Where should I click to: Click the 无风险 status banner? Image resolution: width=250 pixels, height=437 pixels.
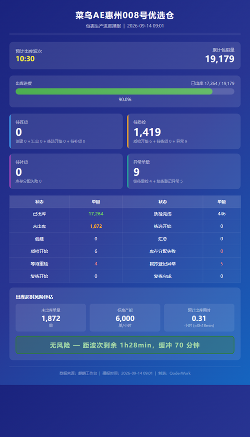(x=125, y=345)
